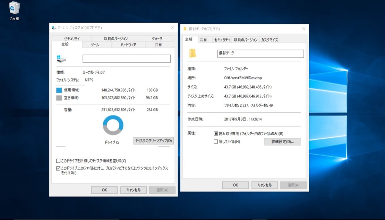This screenshot has height=220, width=385.
Task: Toggle the 読み取り専用 checkbox
Action: point(216,134)
